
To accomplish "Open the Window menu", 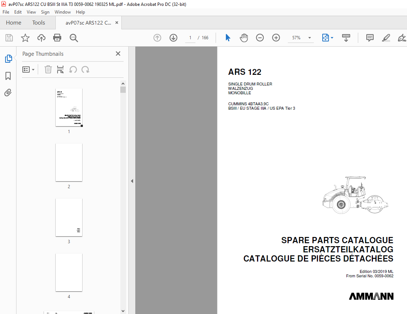I will [63, 12].
